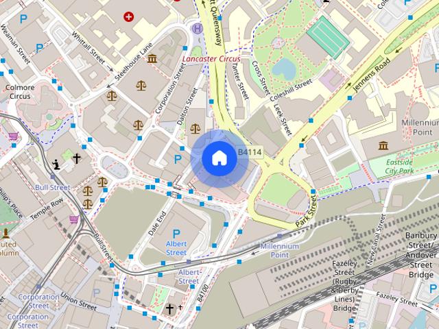Select the museum icon below Millennium Point label

pyautogui.click(x=383, y=146)
